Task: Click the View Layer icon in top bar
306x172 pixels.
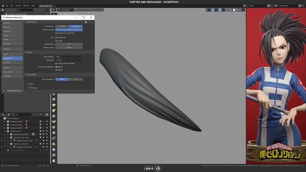Action: click(276, 6)
